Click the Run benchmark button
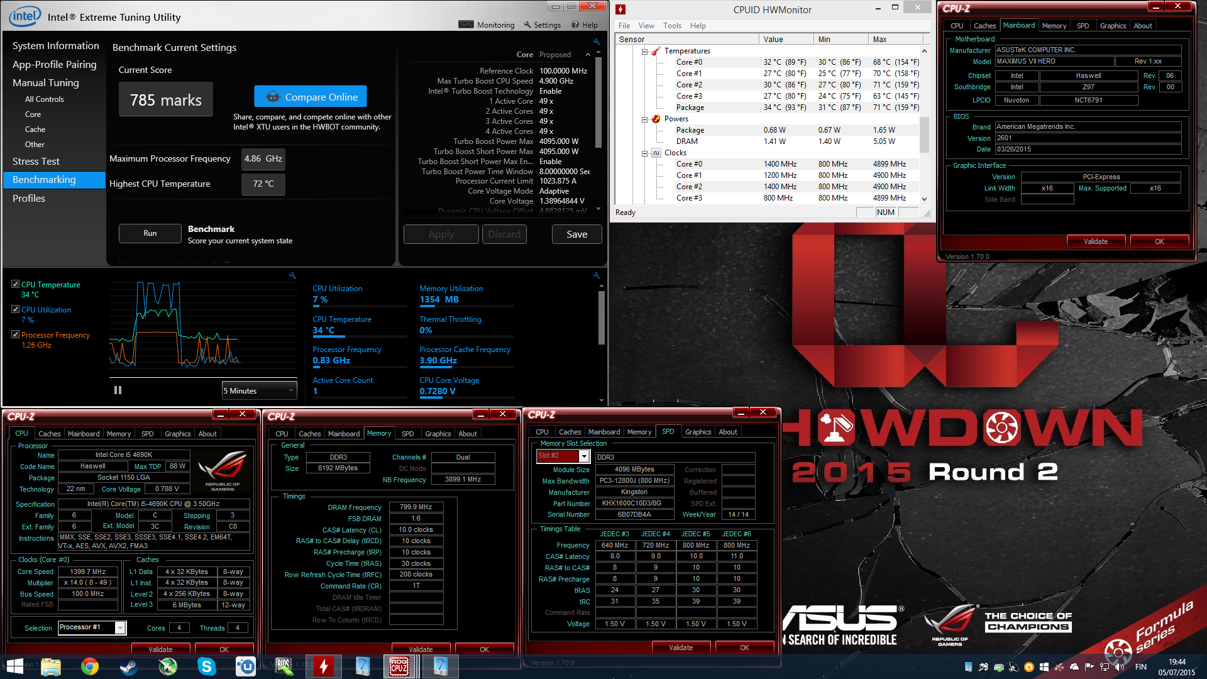 click(150, 233)
